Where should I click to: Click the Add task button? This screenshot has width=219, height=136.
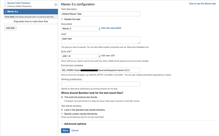[x=10, y=28]
